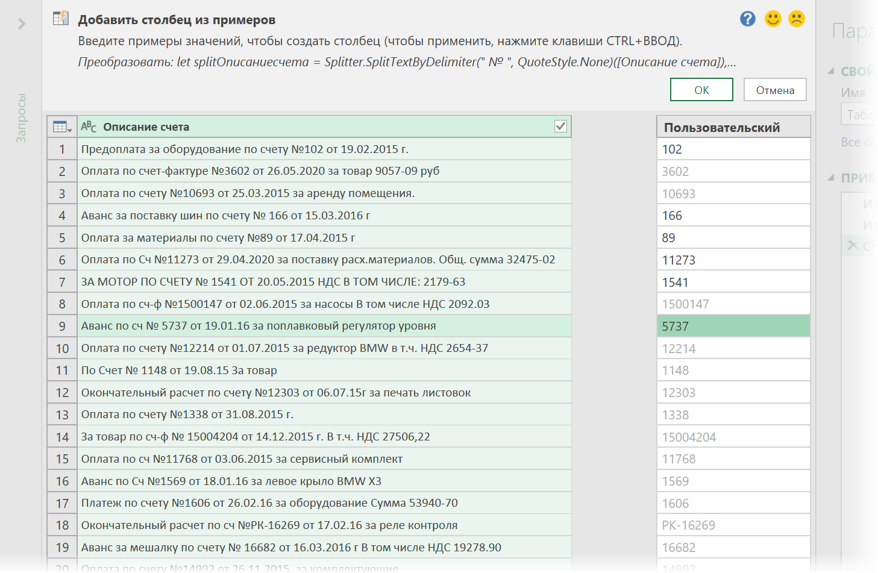
Task: Collapse the СВОЙСТВА section triangle in settings pane
Action: pos(831,71)
